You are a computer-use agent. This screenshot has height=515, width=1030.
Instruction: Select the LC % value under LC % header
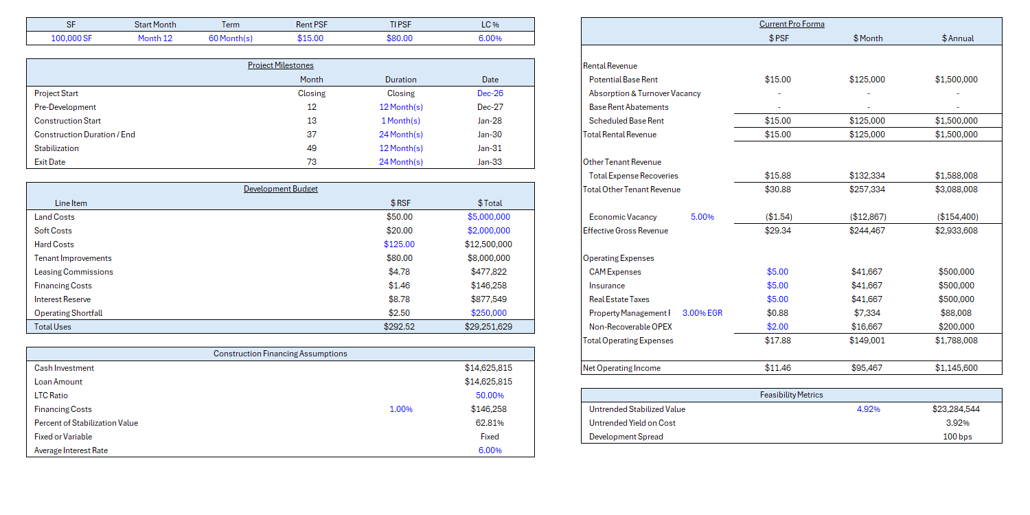pos(490,38)
